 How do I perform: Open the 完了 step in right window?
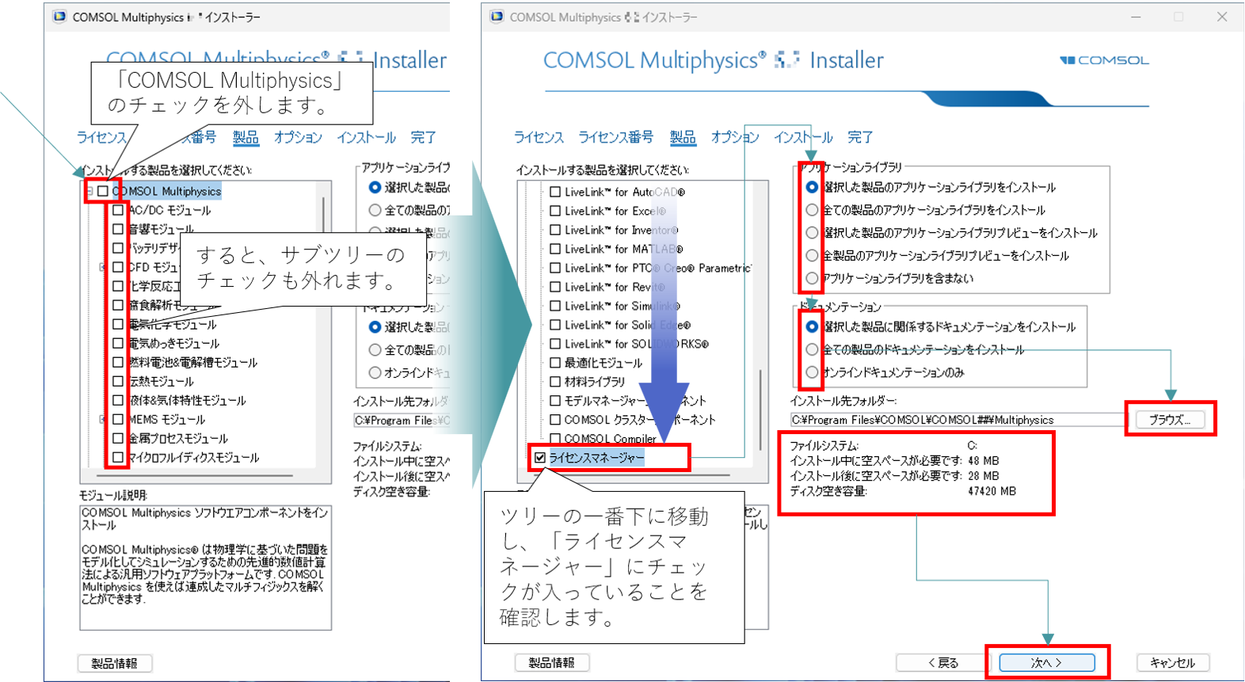pyautogui.click(x=860, y=137)
